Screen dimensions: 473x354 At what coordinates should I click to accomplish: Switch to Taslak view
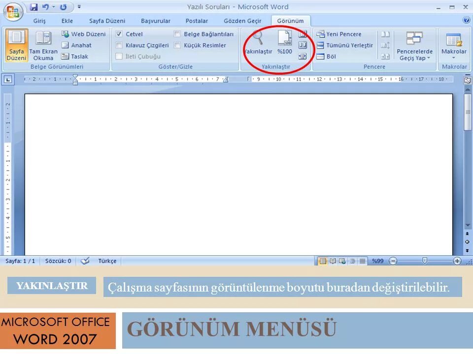tap(75, 56)
